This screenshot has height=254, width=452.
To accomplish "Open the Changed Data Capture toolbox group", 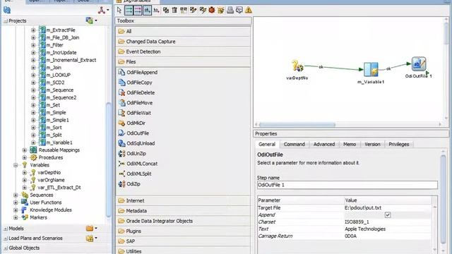I will (184, 42).
